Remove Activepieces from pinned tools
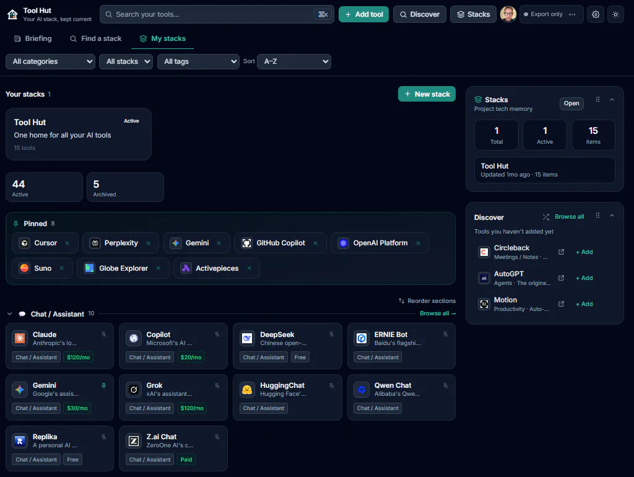634x477 pixels. (x=249, y=268)
